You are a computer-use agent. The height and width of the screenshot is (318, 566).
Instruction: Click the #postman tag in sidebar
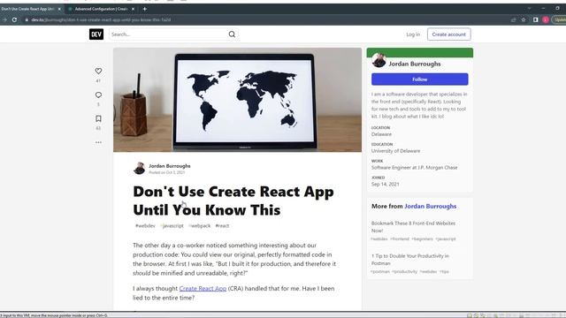point(380,271)
